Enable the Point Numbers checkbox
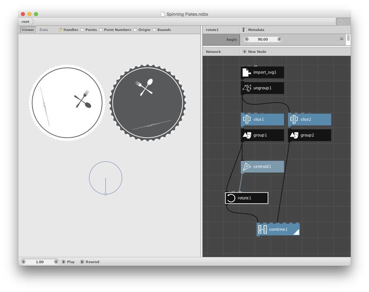 click(101, 30)
